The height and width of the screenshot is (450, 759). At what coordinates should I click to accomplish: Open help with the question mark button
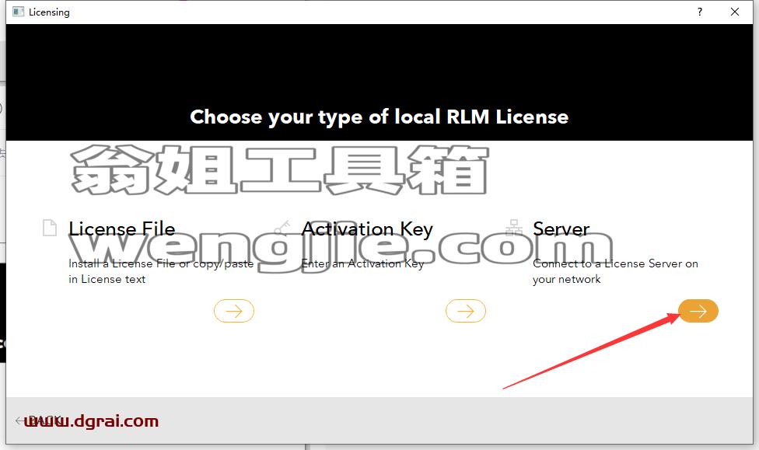tap(700, 12)
